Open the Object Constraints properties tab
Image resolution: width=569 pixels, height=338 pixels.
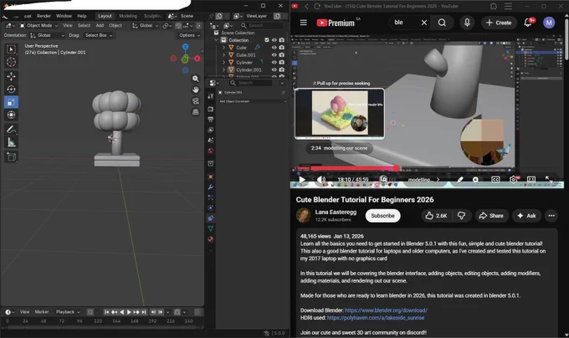click(x=211, y=218)
